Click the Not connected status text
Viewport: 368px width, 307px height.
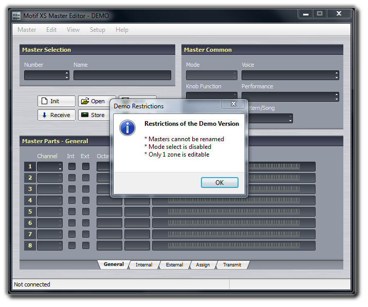point(32,284)
